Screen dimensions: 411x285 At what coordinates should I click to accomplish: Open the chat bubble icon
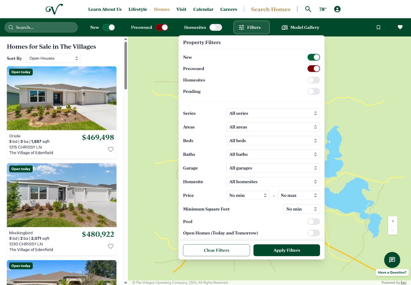pos(392,260)
